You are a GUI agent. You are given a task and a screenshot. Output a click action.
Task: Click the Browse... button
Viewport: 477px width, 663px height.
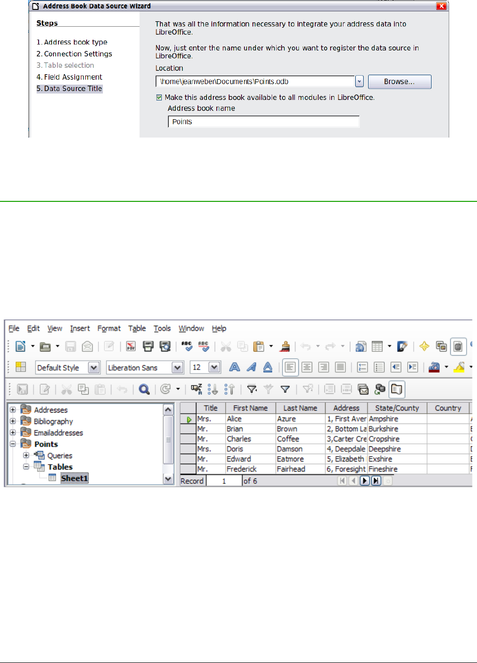coord(400,82)
